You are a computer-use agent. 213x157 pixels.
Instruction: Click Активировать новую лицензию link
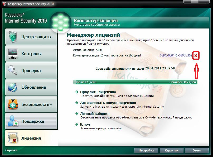coord(108,103)
